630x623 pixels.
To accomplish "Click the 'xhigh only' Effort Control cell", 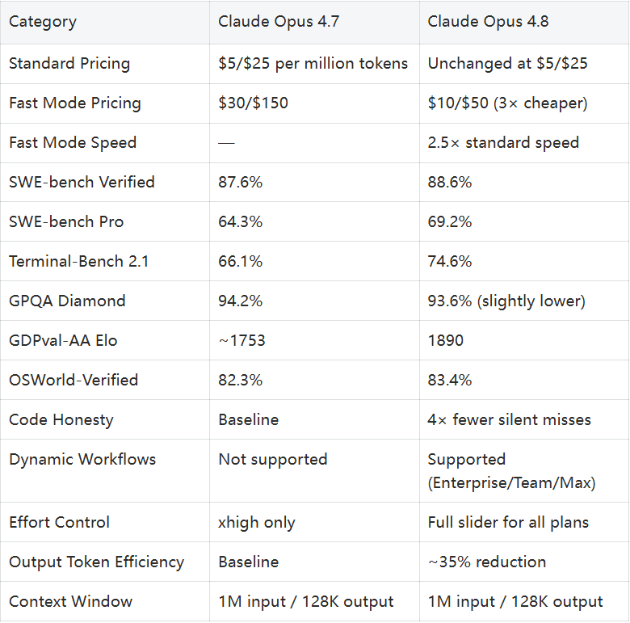I will point(257,523).
